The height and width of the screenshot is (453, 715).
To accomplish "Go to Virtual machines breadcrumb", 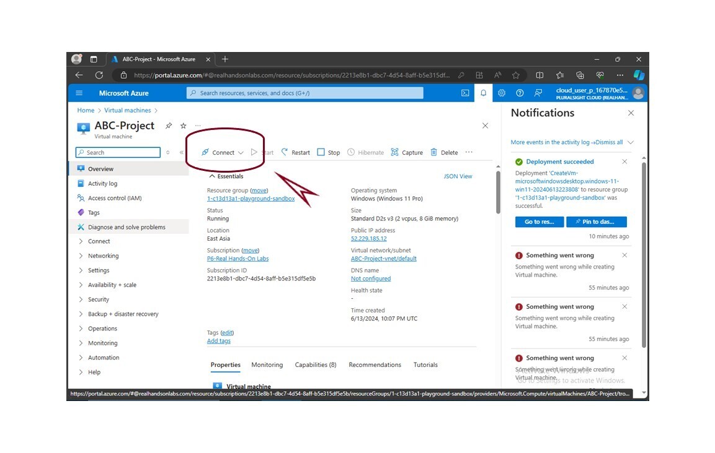I will [127, 111].
